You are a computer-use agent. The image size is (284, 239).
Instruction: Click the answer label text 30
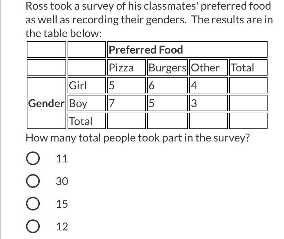[62, 181]
